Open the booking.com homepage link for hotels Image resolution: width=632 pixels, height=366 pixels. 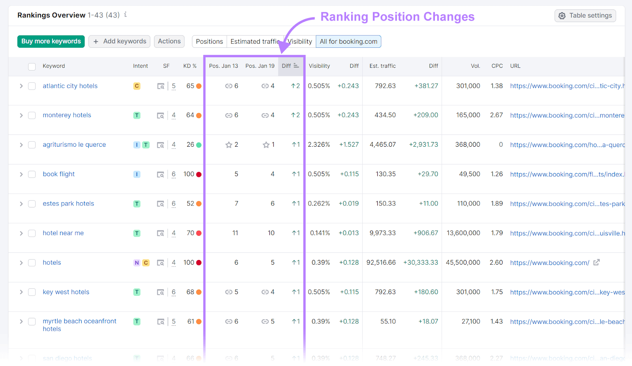tap(549, 262)
